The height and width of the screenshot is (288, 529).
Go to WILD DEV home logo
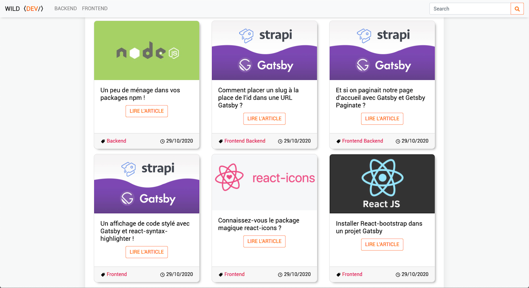[x=24, y=9]
